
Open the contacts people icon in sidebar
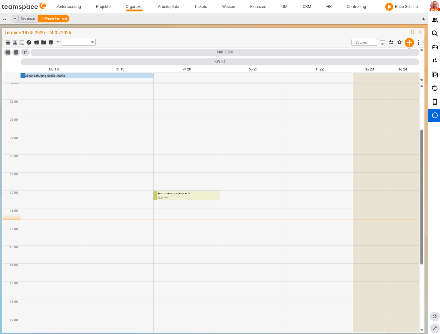[x=435, y=20]
